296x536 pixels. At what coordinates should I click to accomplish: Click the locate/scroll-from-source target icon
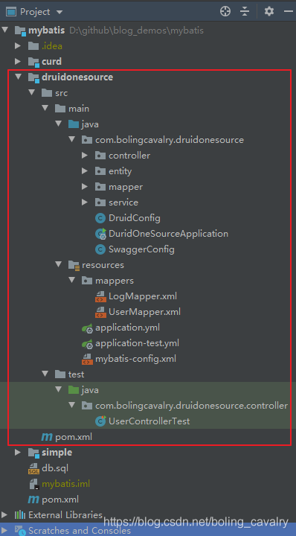(x=225, y=12)
